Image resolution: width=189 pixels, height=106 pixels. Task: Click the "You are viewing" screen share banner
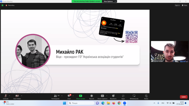tap(87, 1)
